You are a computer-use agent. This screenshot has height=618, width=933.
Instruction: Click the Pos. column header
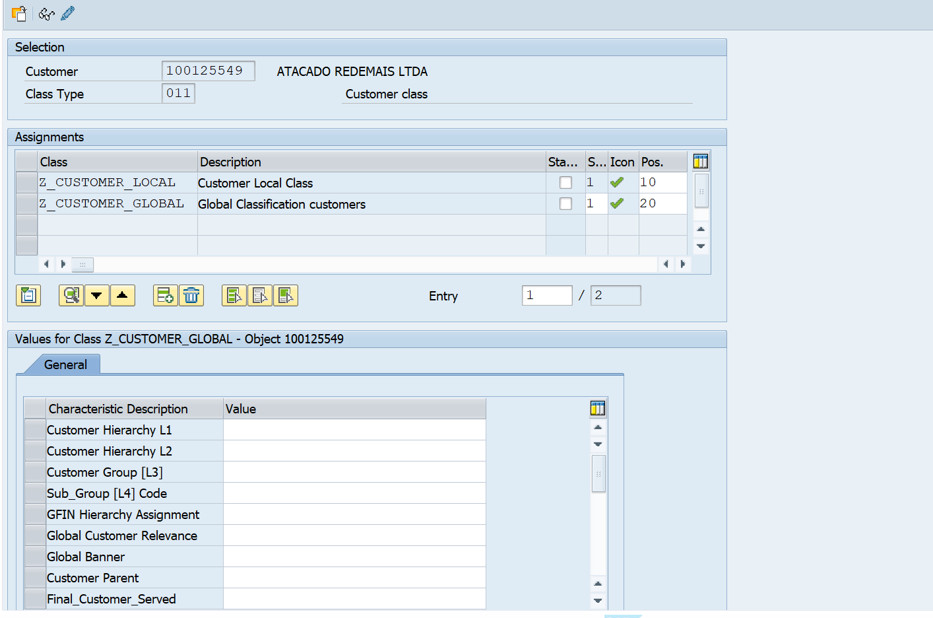coord(662,162)
